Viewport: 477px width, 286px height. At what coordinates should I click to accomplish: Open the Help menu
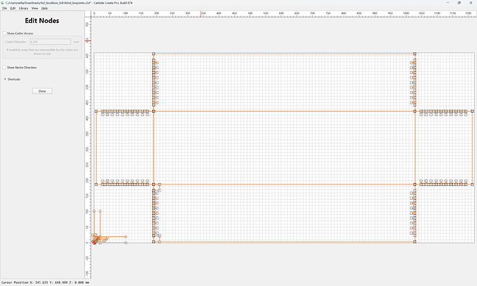[x=44, y=8]
